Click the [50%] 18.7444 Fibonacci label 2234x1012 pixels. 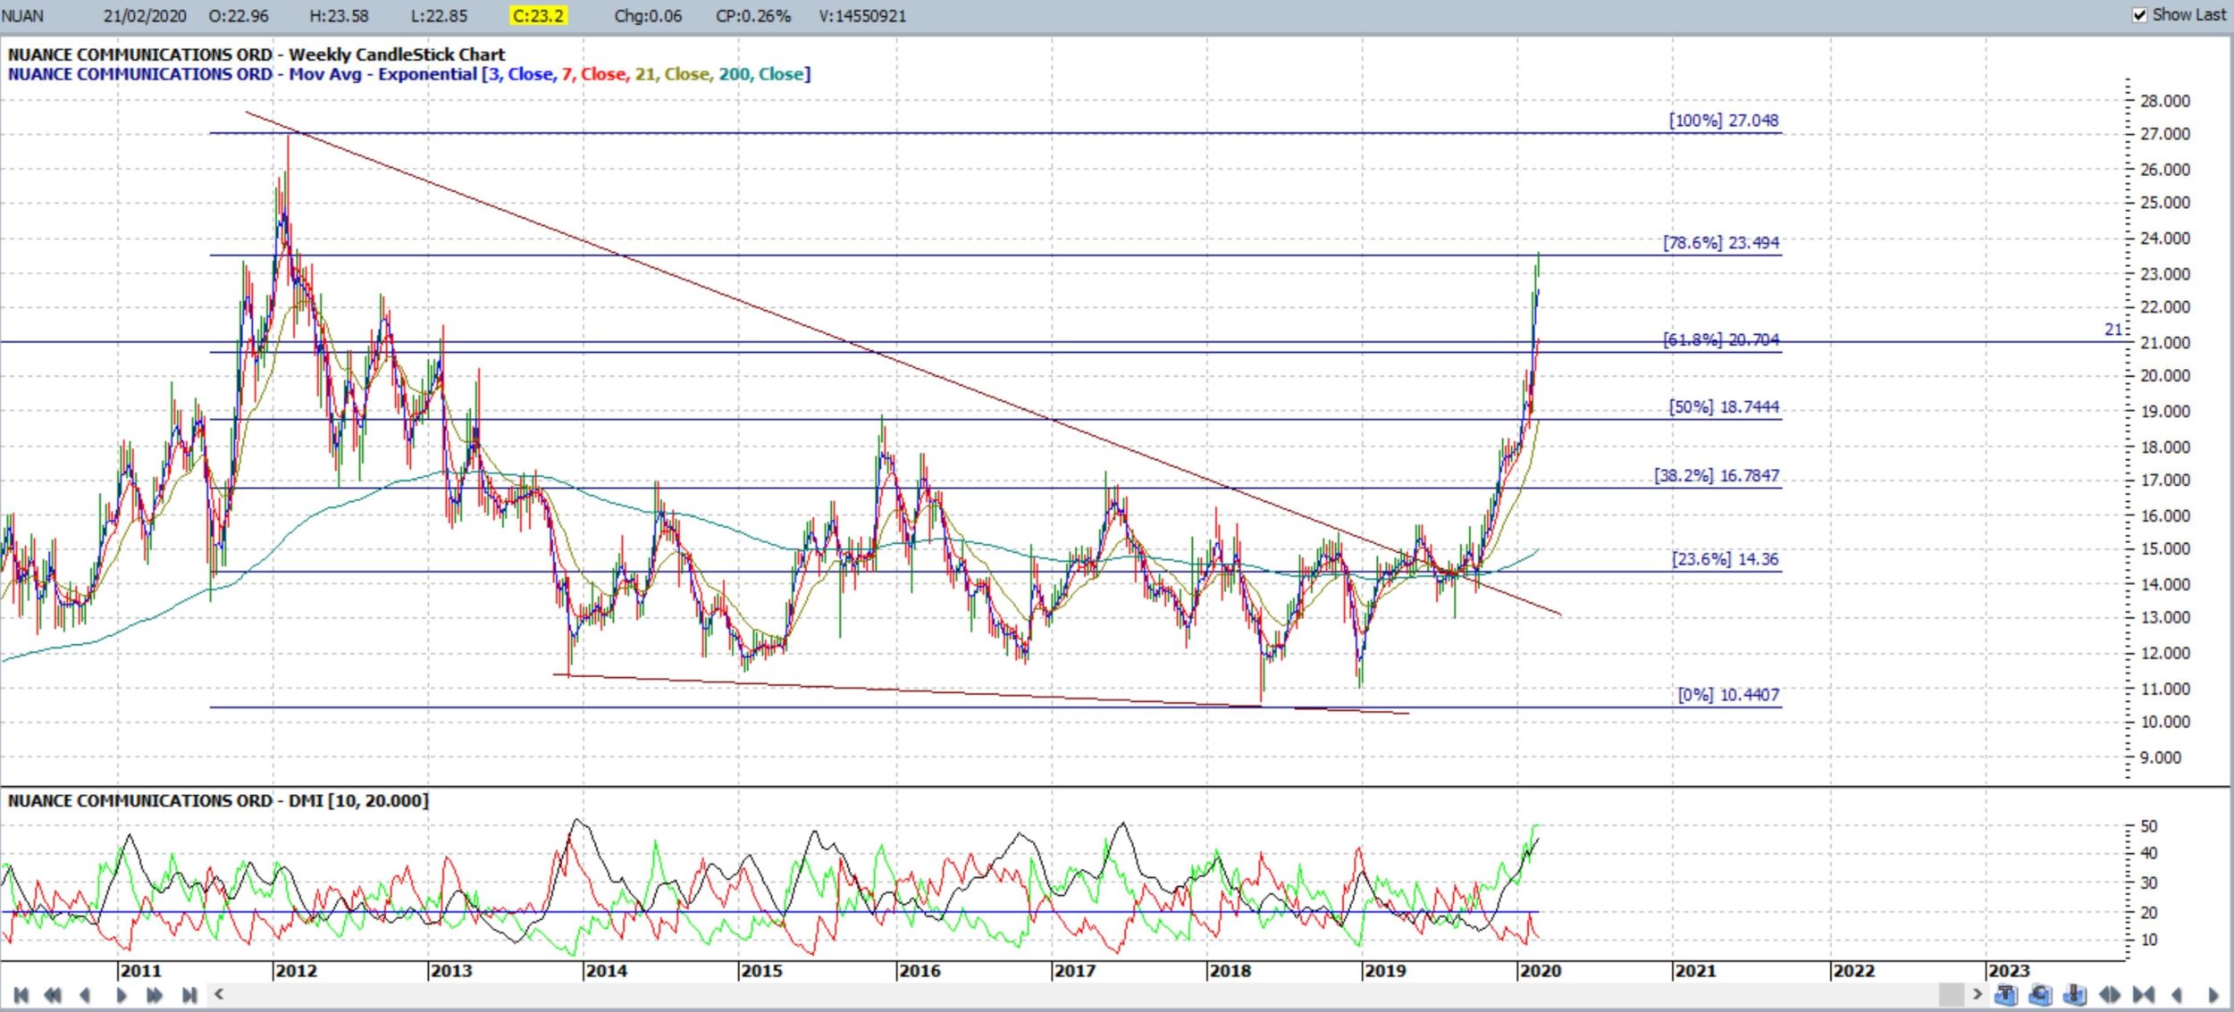pyautogui.click(x=1725, y=407)
